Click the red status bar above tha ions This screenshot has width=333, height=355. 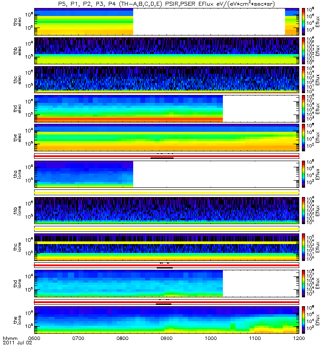coord(166,156)
